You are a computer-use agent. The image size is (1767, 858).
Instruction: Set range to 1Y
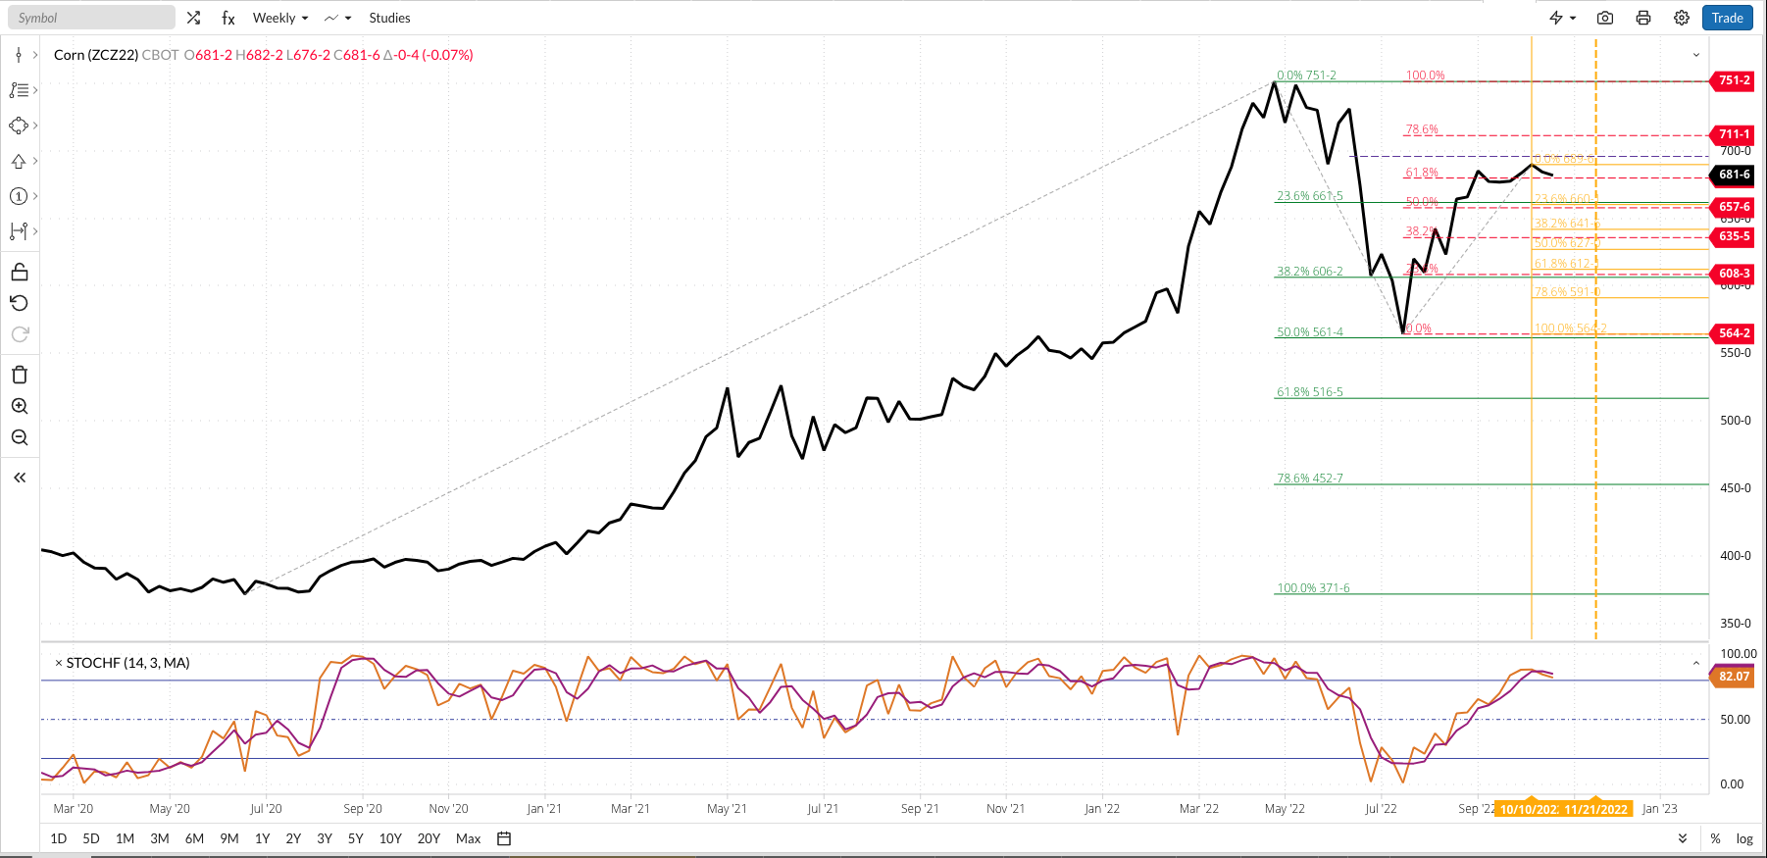pyautogui.click(x=262, y=838)
